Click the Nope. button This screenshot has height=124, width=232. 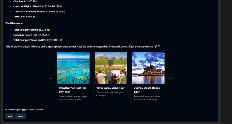21,116
